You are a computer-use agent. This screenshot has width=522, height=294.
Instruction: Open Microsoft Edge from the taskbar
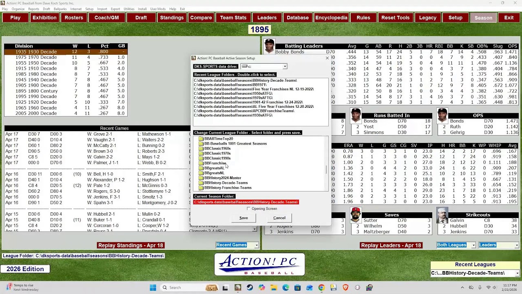point(285,287)
